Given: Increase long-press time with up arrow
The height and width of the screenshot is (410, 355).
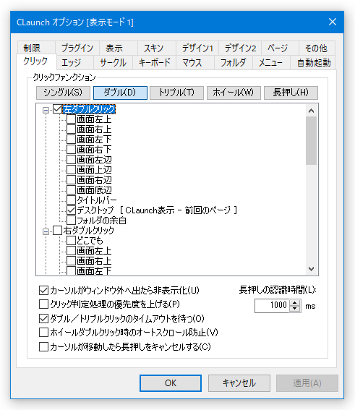Looking at the screenshot, I should click(295, 302).
